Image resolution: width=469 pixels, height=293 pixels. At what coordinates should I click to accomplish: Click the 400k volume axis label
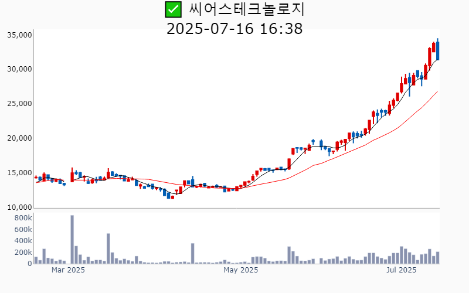(23, 241)
